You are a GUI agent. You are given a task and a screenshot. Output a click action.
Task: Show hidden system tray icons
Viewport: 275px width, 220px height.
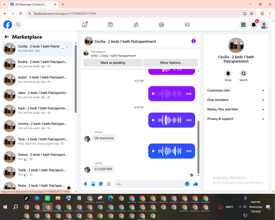240,207
